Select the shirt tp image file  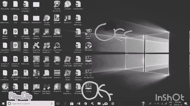point(88,88)
